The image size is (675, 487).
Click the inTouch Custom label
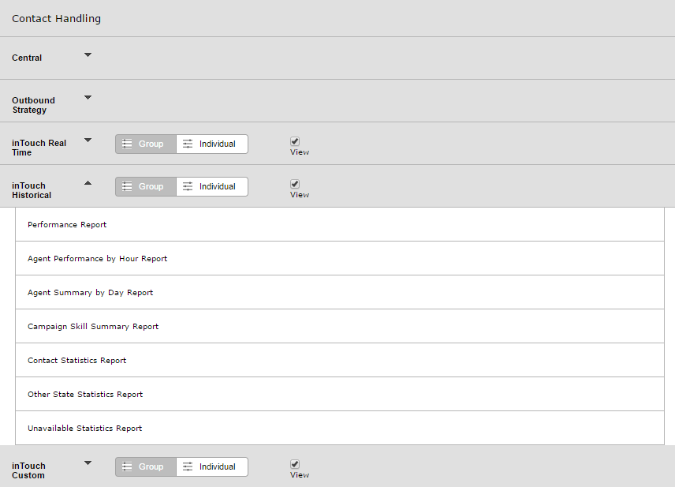click(28, 470)
